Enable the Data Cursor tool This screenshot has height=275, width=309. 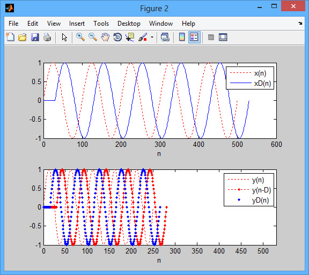point(130,37)
